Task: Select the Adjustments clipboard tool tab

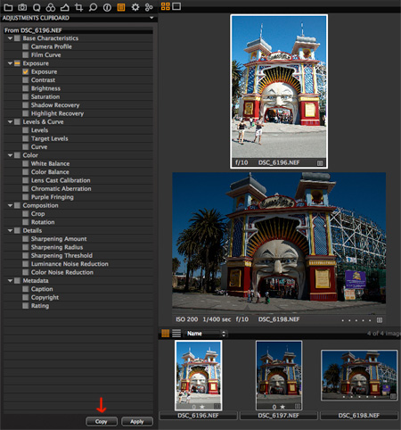Action: point(121,7)
